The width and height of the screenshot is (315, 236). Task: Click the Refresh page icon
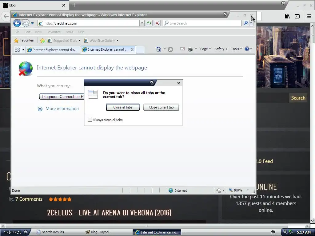pyautogui.click(x=149, y=23)
